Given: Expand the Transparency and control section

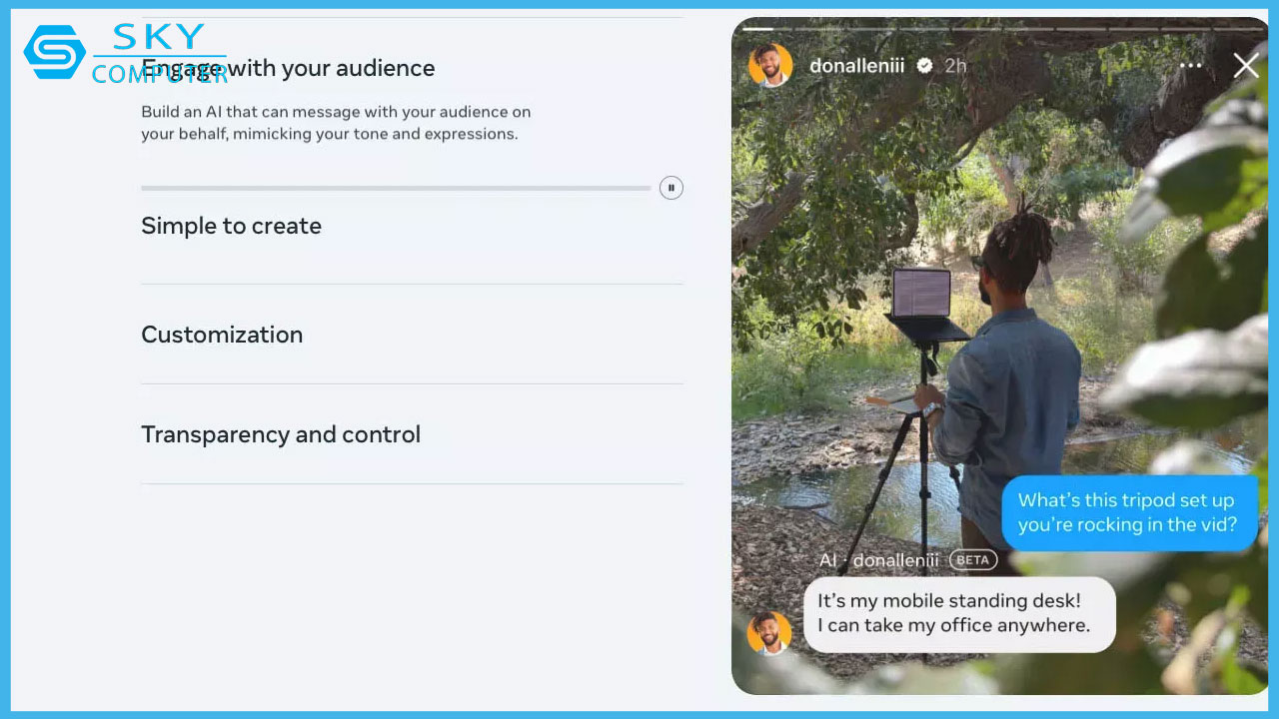Looking at the screenshot, I should (281, 434).
